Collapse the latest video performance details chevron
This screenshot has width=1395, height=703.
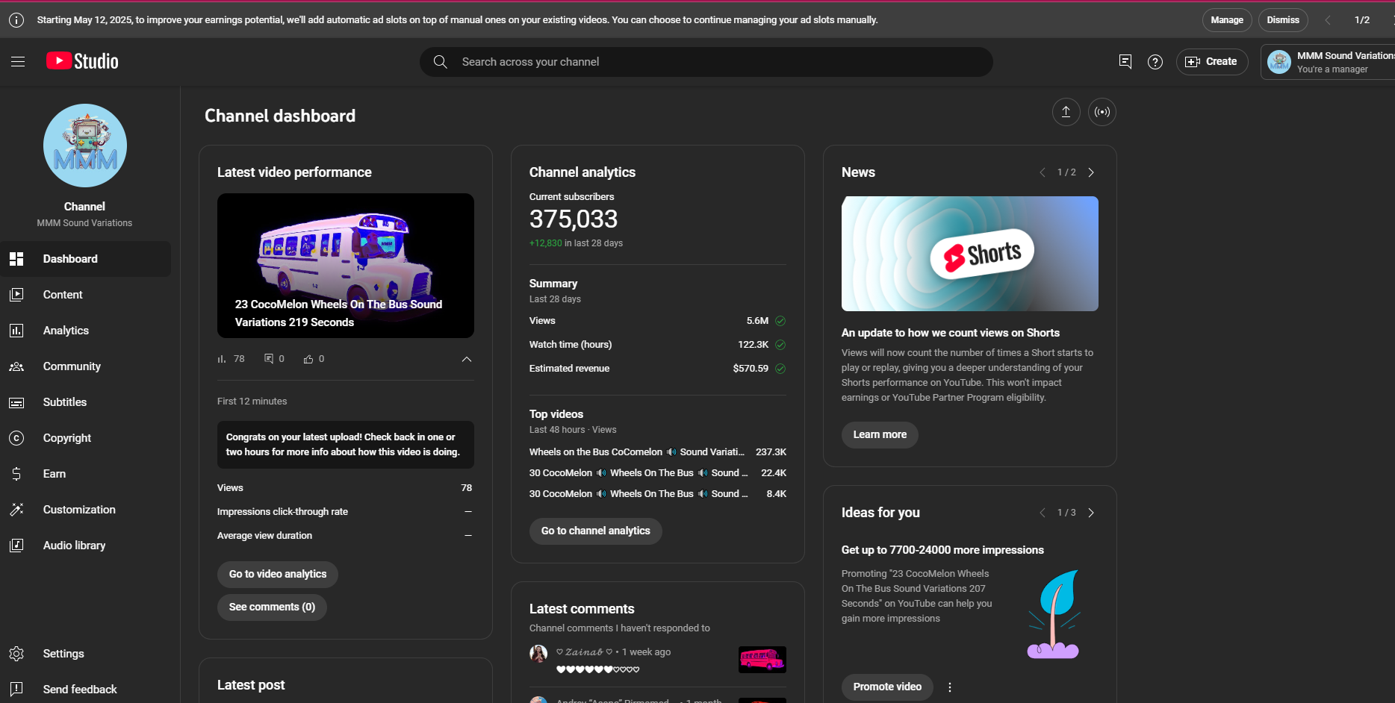(467, 359)
